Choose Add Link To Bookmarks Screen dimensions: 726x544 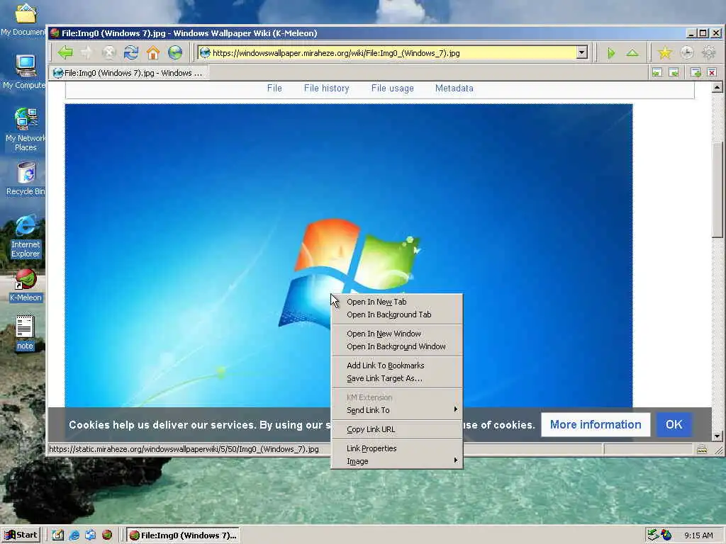(x=397, y=365)
